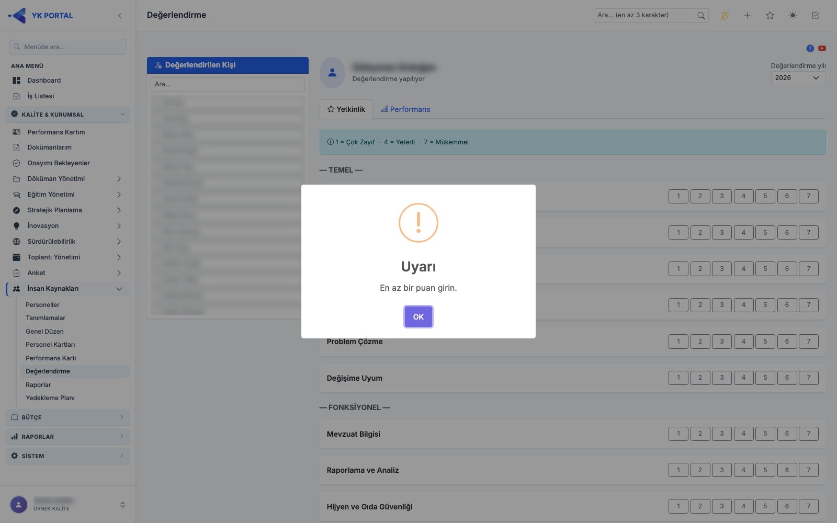Click the Menüde ara search field

pos(68,47)
